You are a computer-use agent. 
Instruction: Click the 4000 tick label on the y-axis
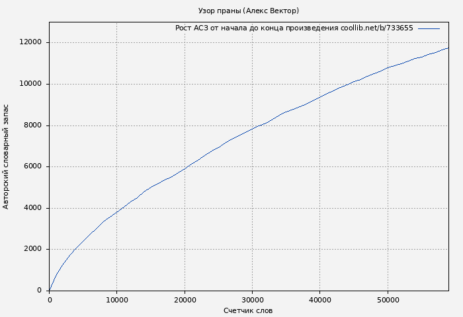[32, 208]
